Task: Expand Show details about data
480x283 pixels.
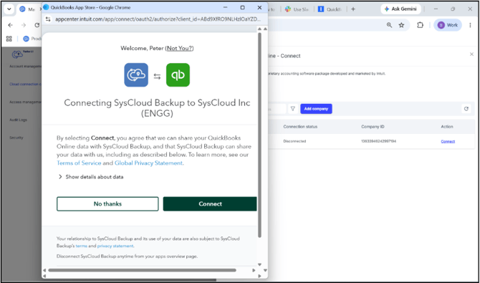Action: pyautogui.click(x=90, y=177)
